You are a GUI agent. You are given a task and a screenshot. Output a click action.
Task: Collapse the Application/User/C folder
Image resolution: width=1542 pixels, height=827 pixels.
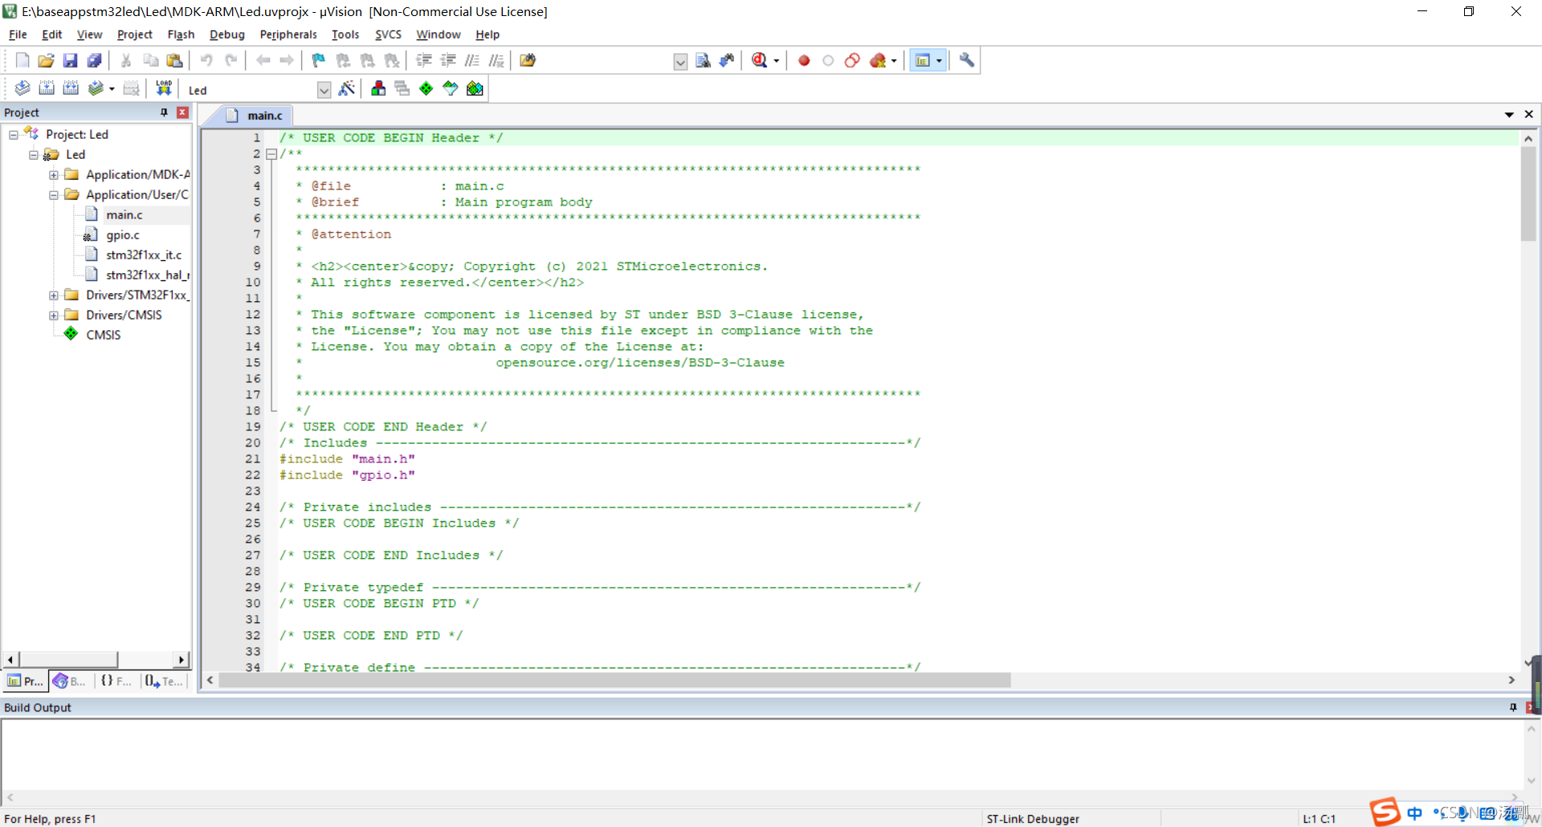(54, 195)
